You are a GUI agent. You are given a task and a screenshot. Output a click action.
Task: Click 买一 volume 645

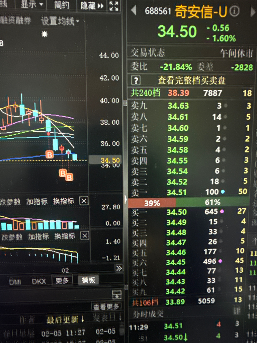(x=211, y=212)
